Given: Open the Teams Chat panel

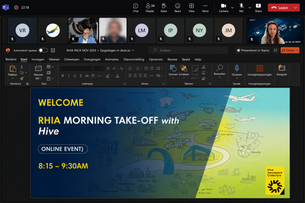Looking at the screenshot, I should (x=136, y=8).
